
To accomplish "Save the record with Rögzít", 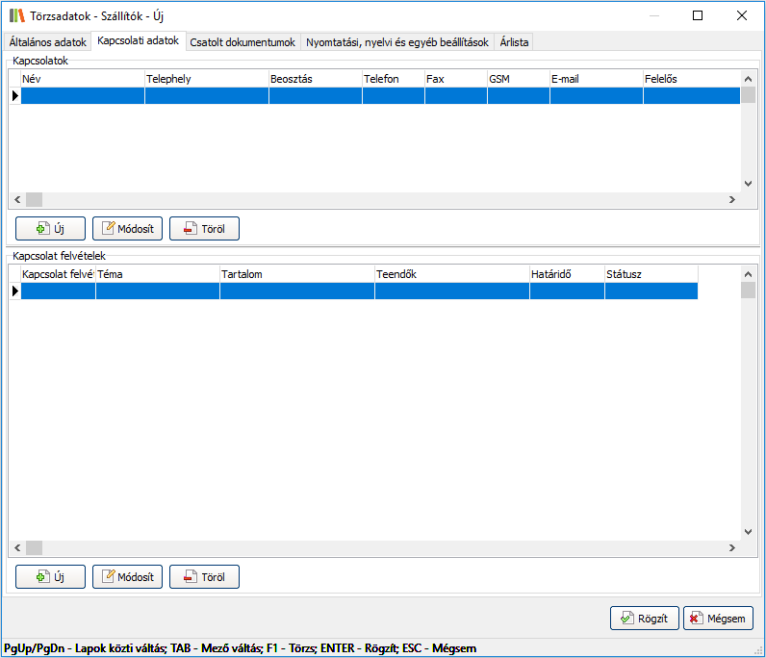I will click(x=645, y=619).
